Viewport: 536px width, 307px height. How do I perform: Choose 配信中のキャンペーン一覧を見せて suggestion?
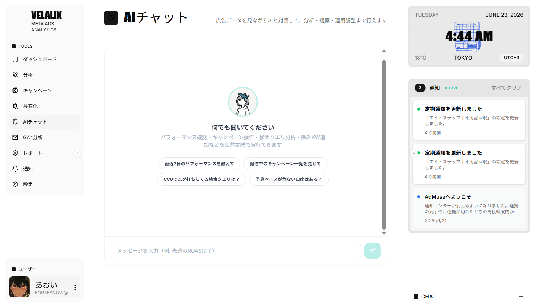(x=285, y=164)
